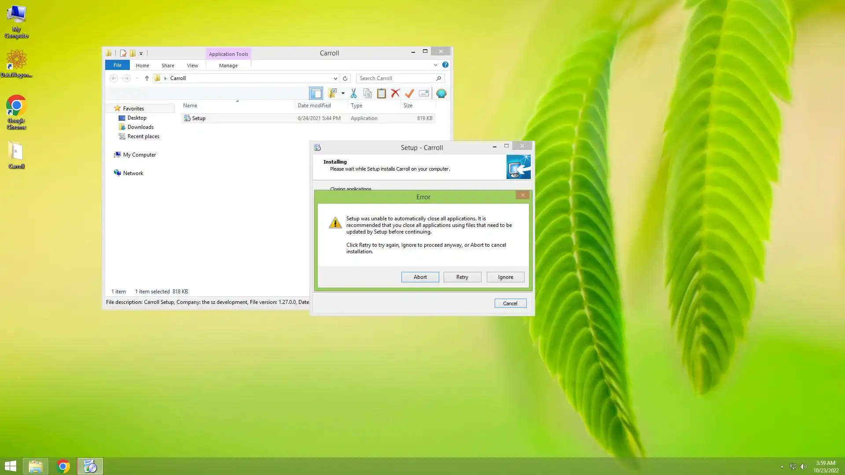
Task: Expand the ribbon with the chevron
Action: click(x=435, y=65)
